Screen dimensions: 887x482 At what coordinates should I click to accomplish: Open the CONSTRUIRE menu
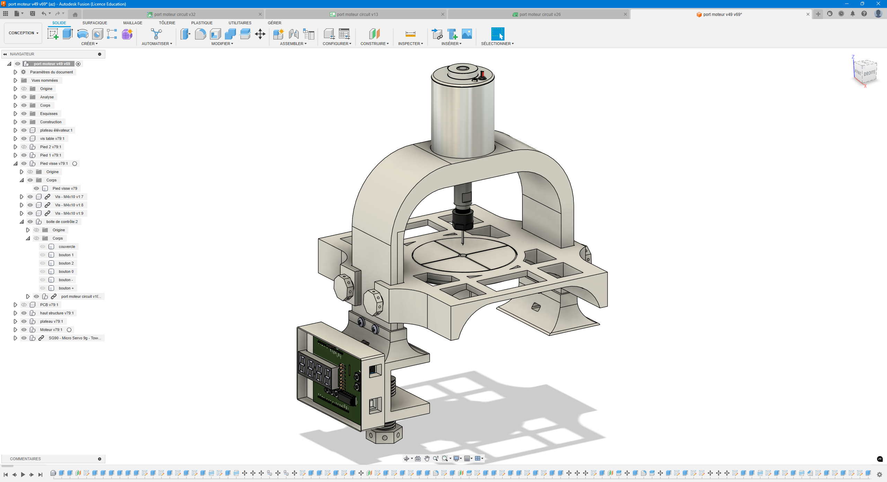tap(374, 44)
